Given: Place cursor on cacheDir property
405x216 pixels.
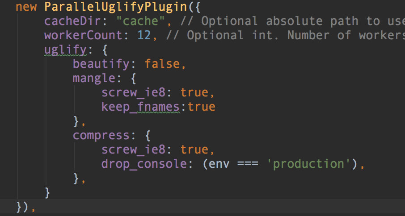Looking at the screenshot, I should (72, 21).
